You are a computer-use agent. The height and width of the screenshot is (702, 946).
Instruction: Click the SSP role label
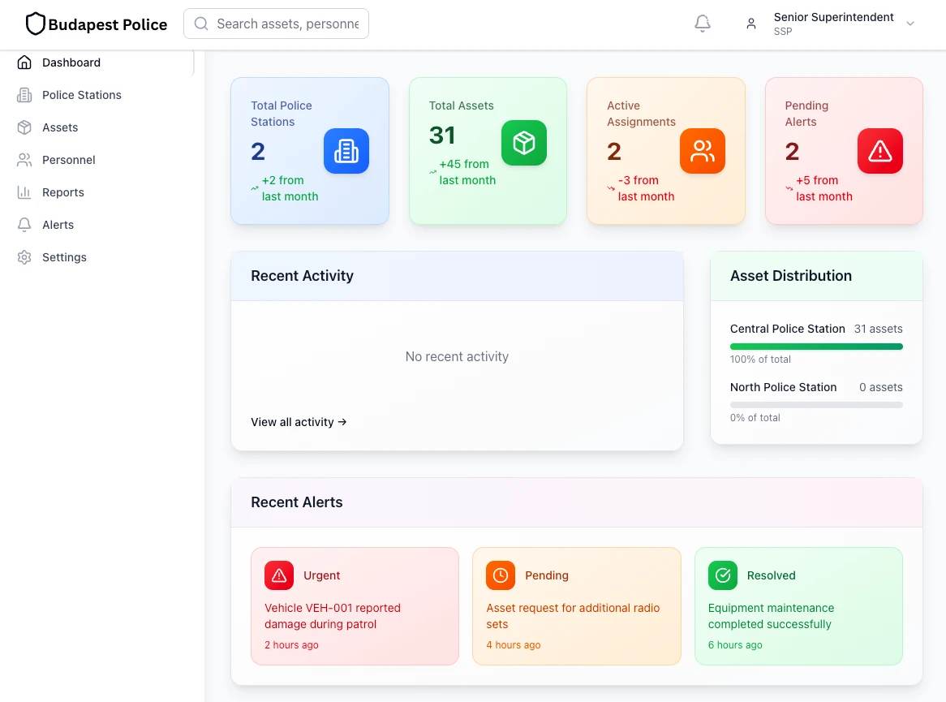tap(782, 32)
